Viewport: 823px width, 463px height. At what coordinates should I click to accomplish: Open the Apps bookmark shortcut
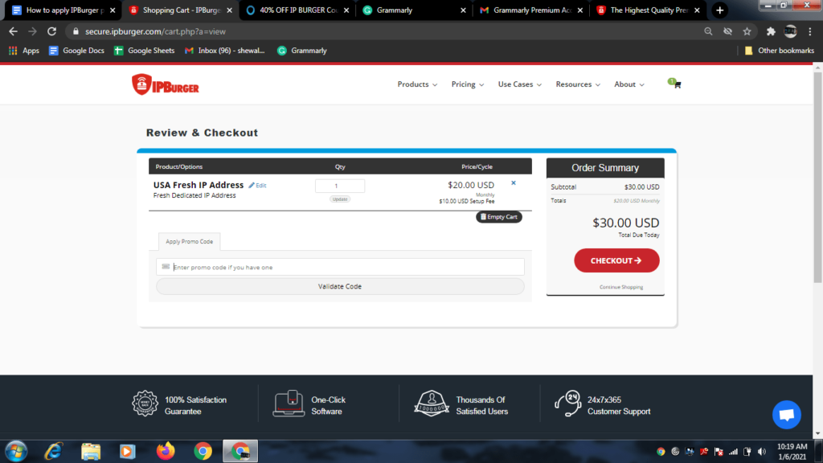24,51
